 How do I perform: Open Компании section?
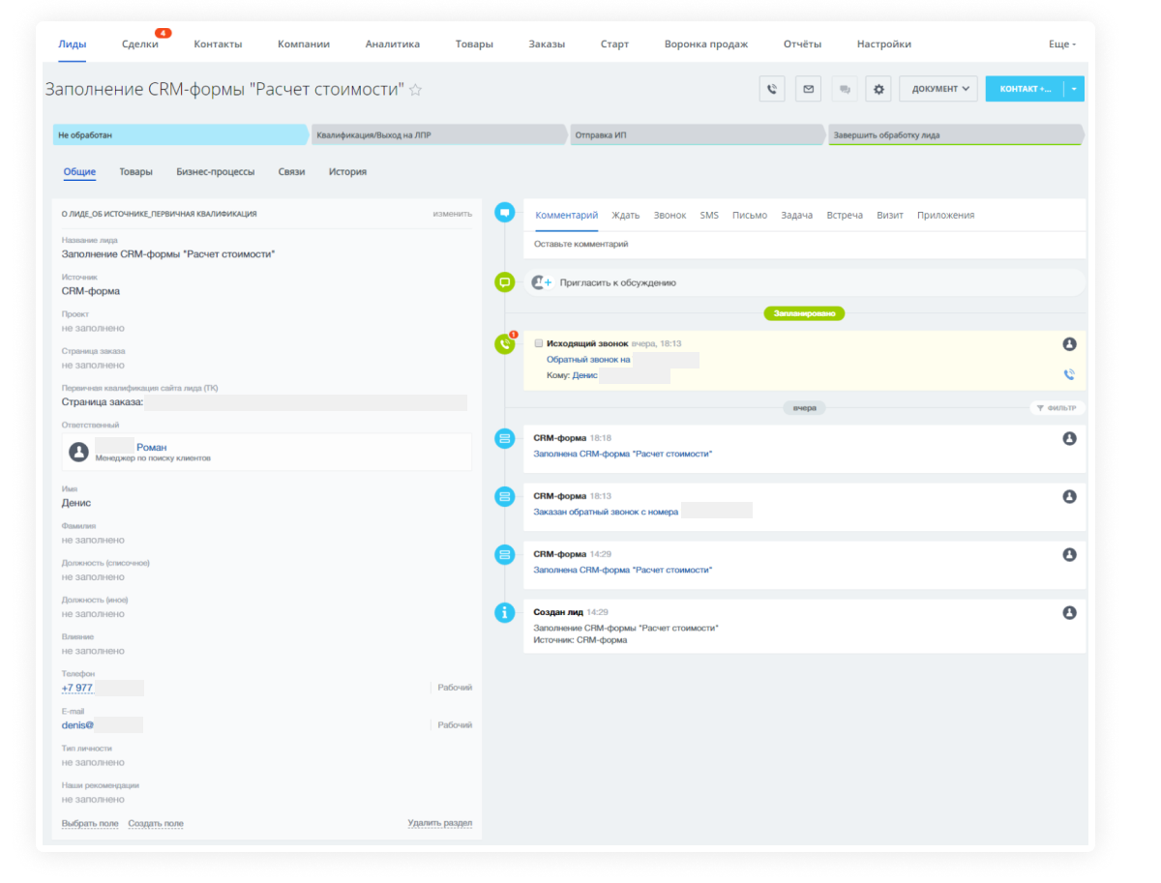tap(304, 44)
